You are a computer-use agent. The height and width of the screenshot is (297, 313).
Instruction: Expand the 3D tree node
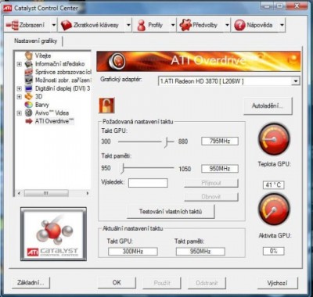(x=19, y=97)
